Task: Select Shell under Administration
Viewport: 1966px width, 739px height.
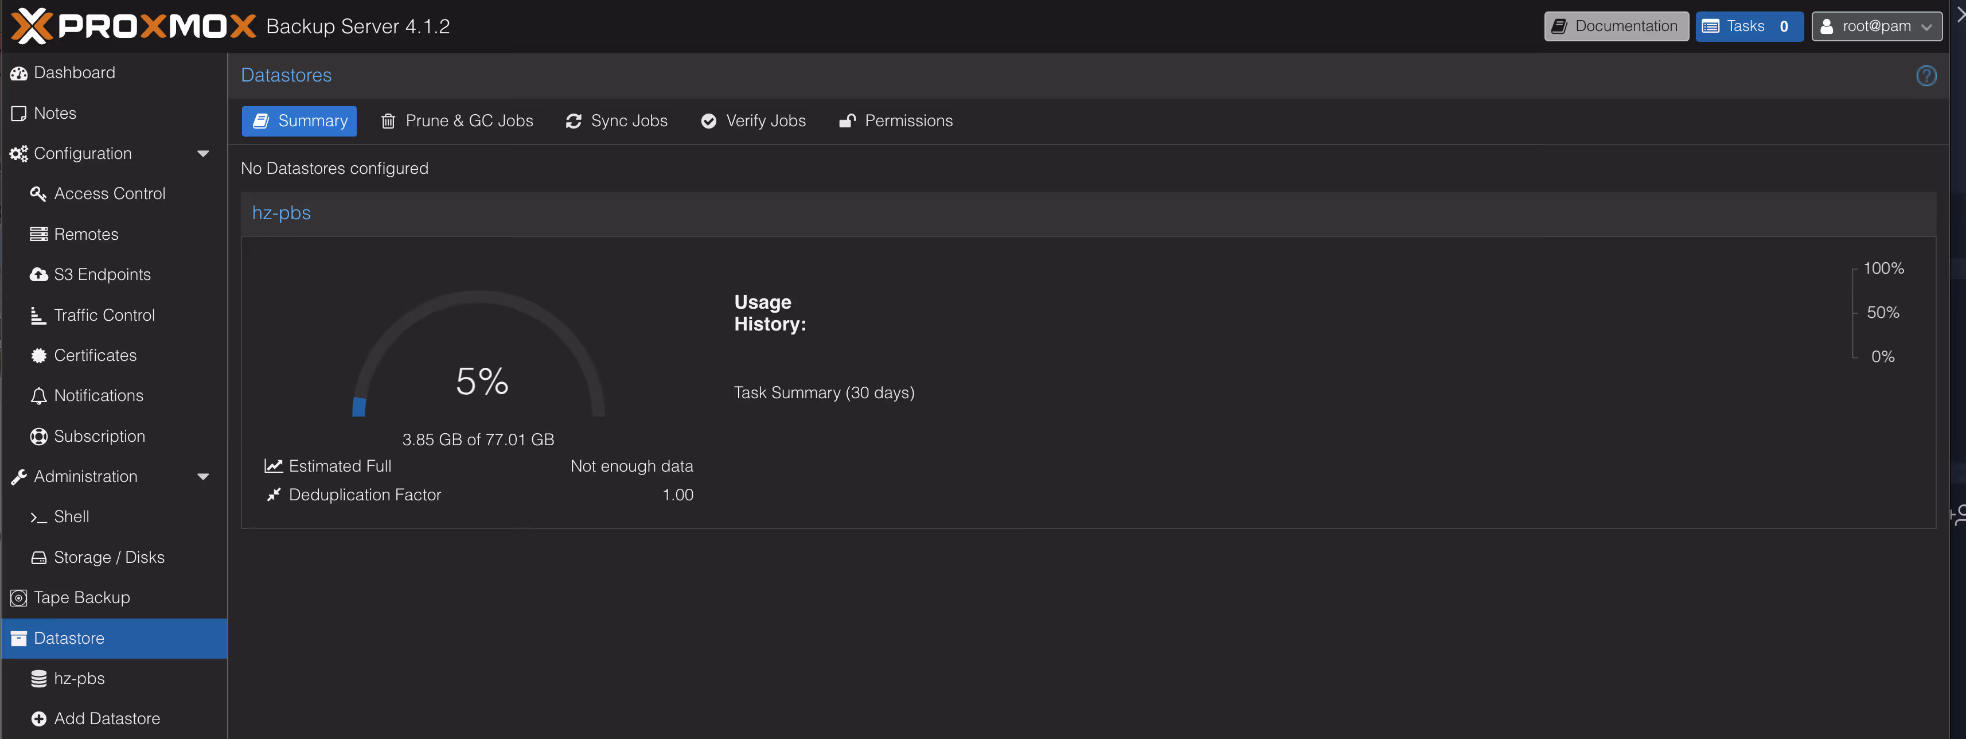Action: pyautogui.click(x=71, y=517)
